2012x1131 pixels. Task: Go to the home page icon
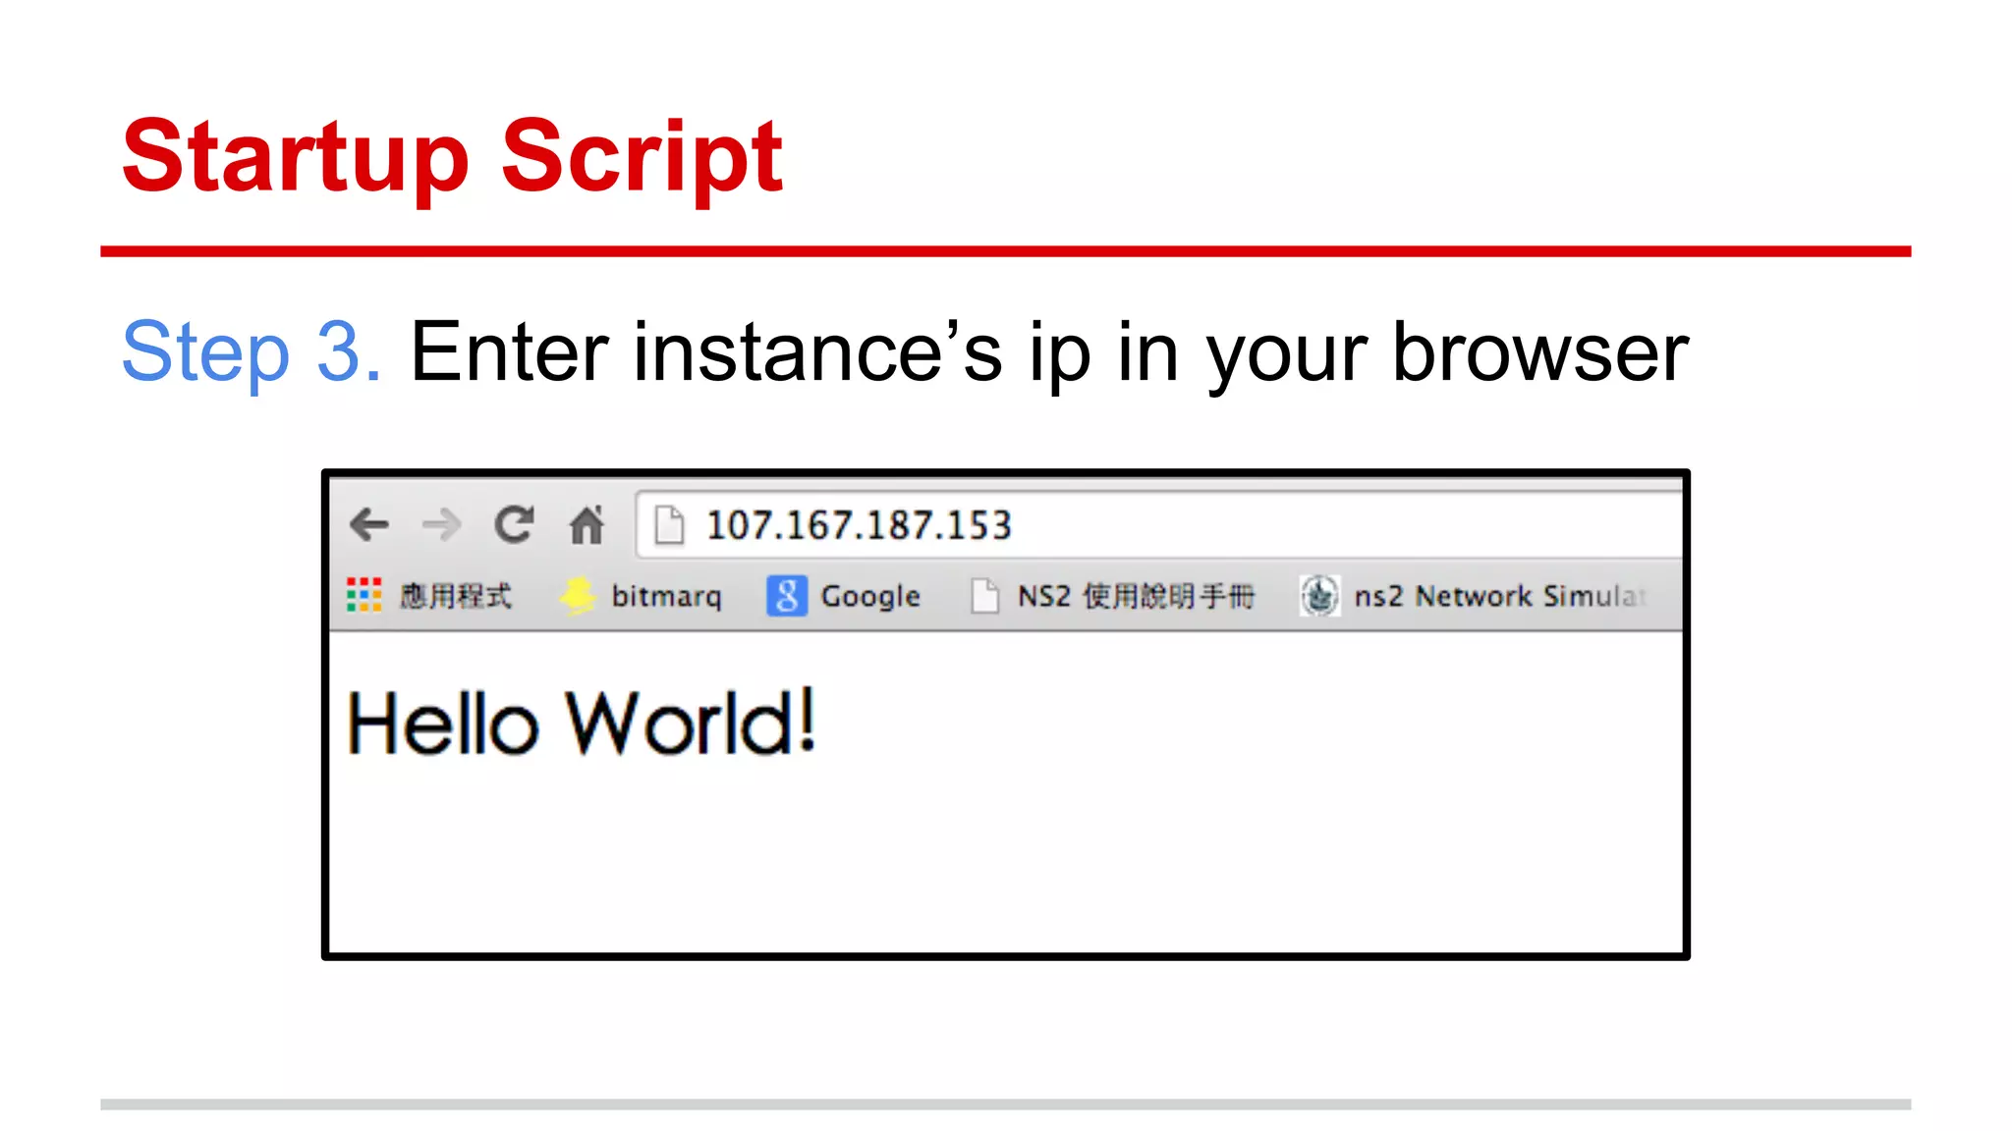pyautogui.click(x=587, y=524)
